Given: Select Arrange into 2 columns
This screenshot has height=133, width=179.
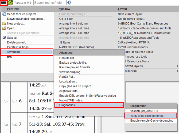Looking at the screenshot, I should 74,28.
